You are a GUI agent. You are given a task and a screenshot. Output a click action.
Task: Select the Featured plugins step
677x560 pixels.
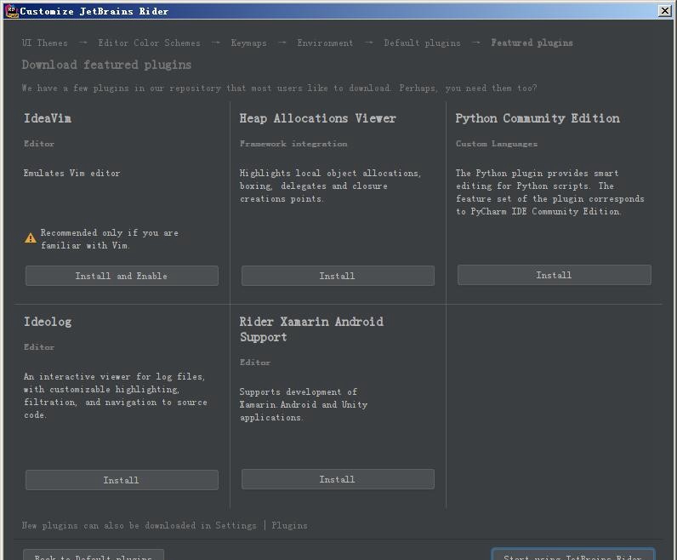click(x=532, y=43)
